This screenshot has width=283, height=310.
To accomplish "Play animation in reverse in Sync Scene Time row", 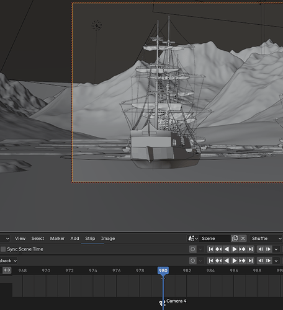I will pos(227,249).
